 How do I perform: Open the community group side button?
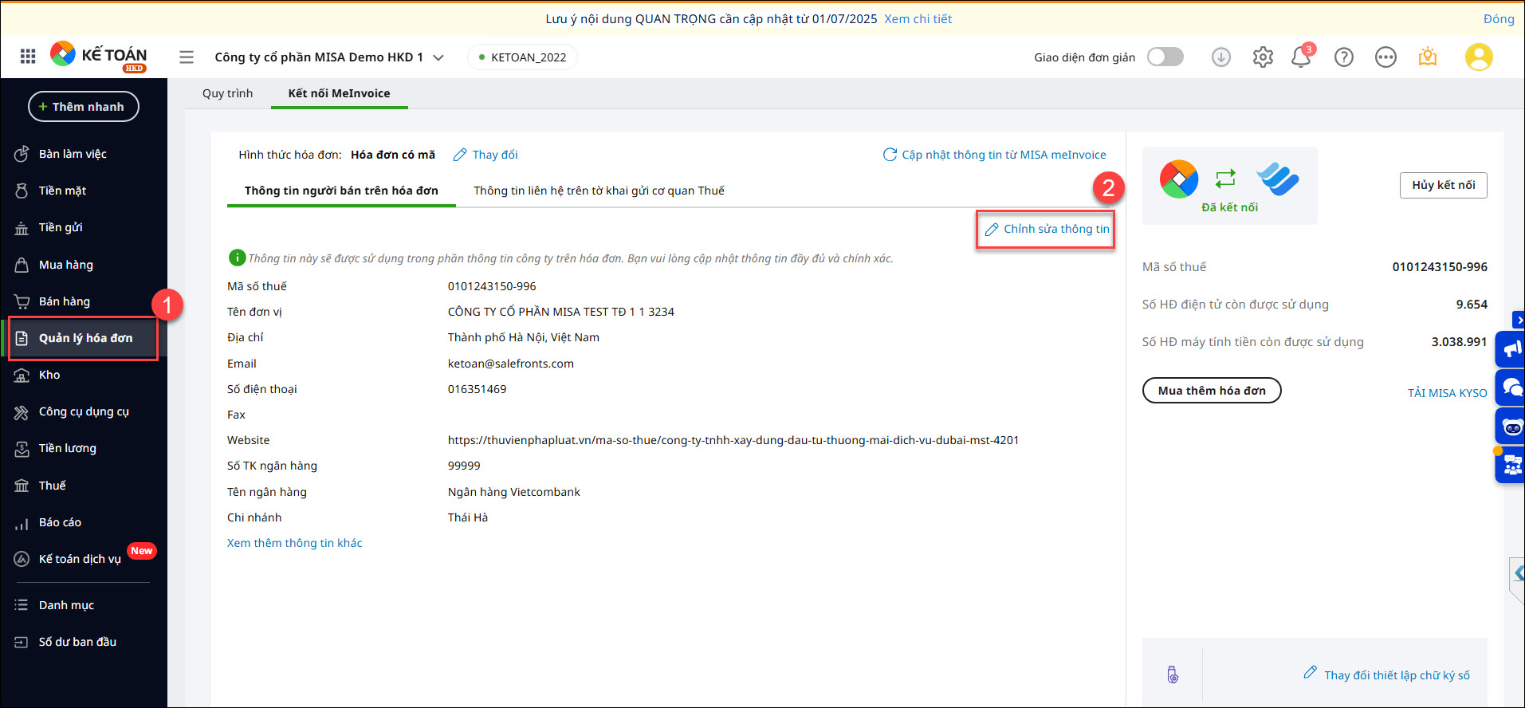1511,465
